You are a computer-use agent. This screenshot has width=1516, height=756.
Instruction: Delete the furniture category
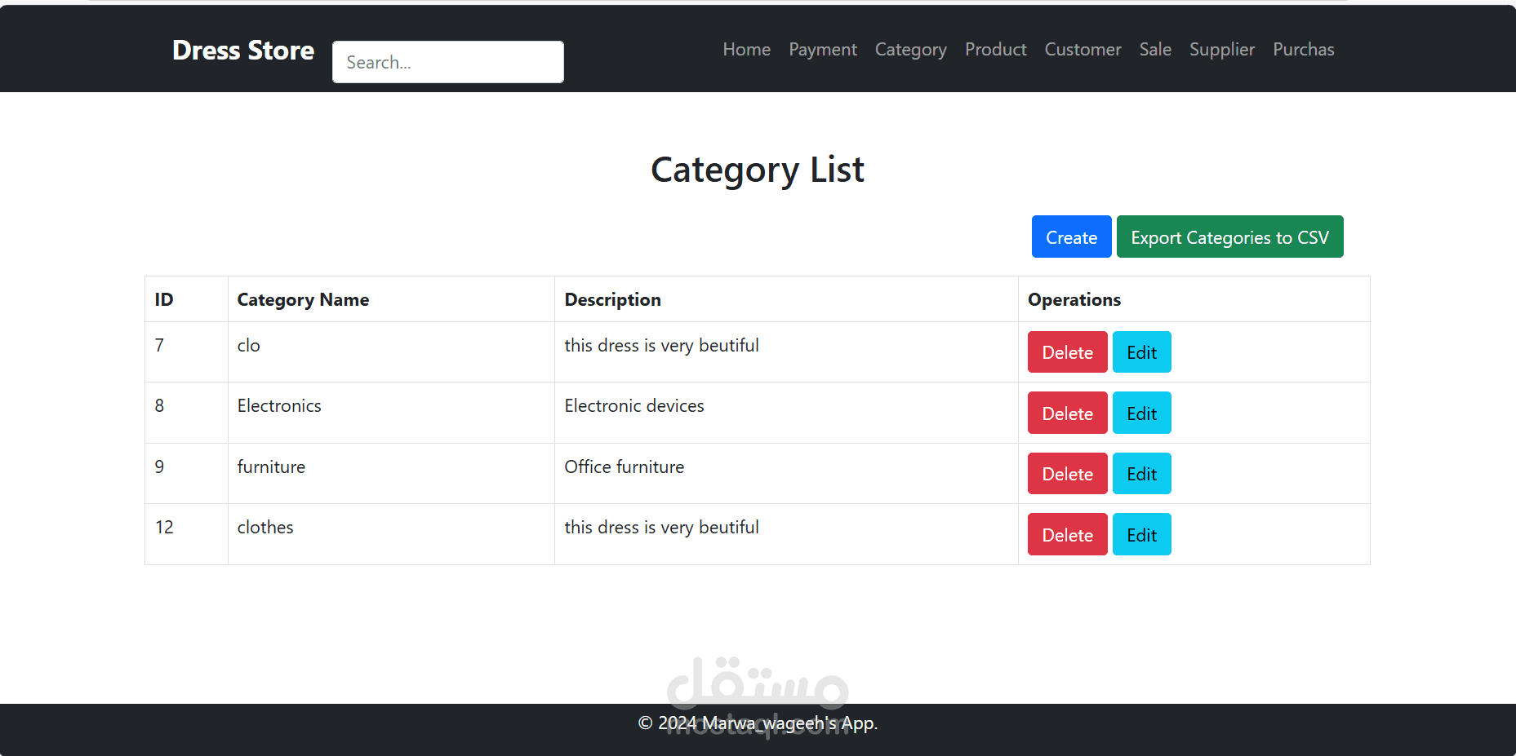(1067, 474)
